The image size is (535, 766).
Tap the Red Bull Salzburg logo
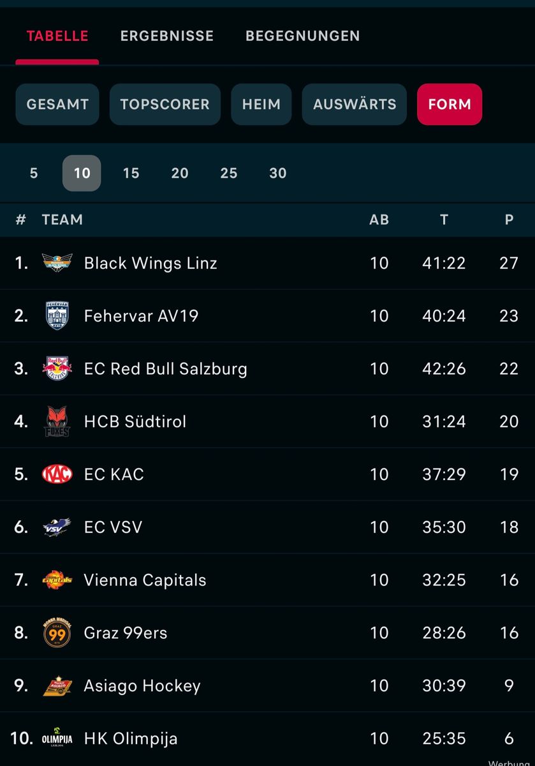(x=57, y=368)
